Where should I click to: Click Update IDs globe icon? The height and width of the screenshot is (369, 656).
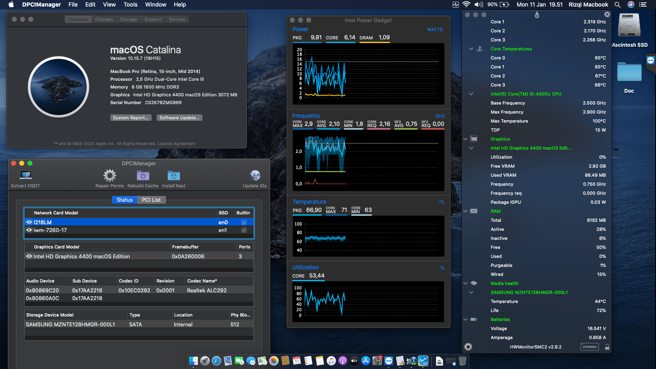tap(255, 175)
